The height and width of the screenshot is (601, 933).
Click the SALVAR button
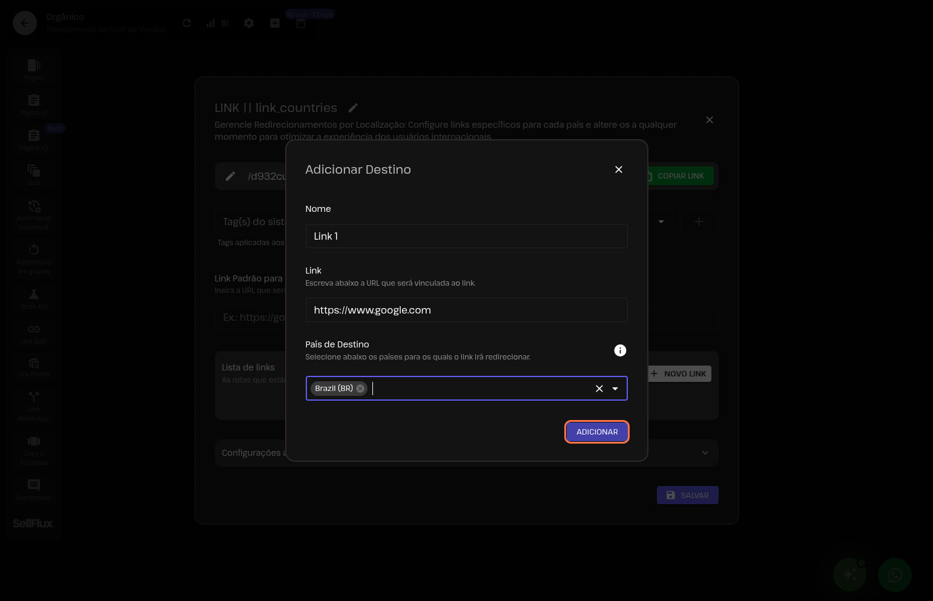[x=687, y=495]
